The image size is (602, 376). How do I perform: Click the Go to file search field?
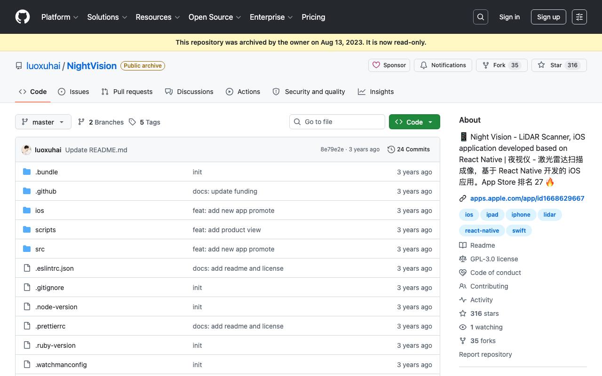click(x=337, y=122)
